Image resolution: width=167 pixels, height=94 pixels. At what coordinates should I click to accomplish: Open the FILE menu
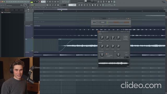point(7,2)
